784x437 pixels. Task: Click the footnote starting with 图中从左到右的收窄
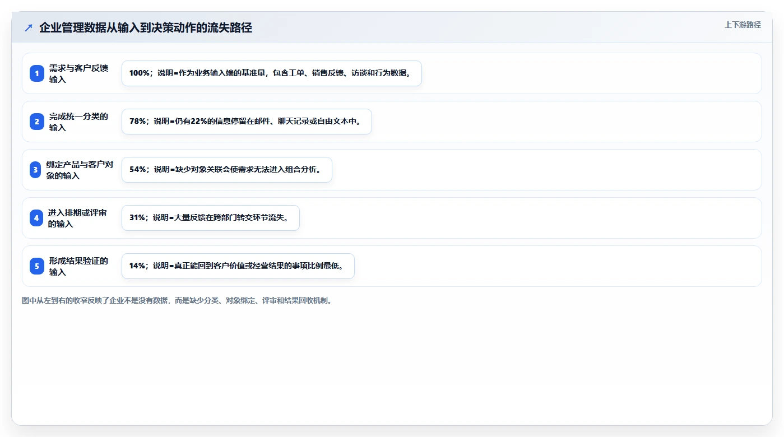coord(177,300)
